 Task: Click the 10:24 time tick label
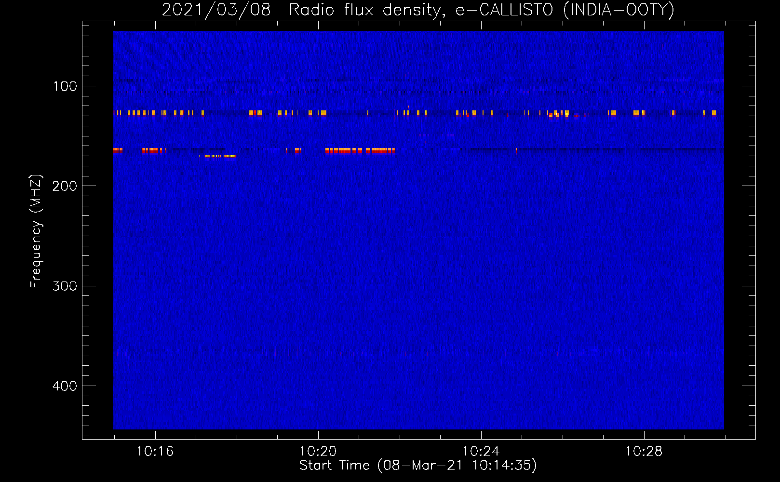coord(481,451)
